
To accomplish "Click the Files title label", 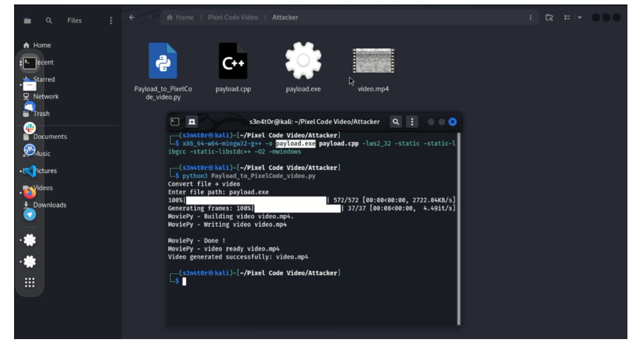I will [x=75, y=21].
